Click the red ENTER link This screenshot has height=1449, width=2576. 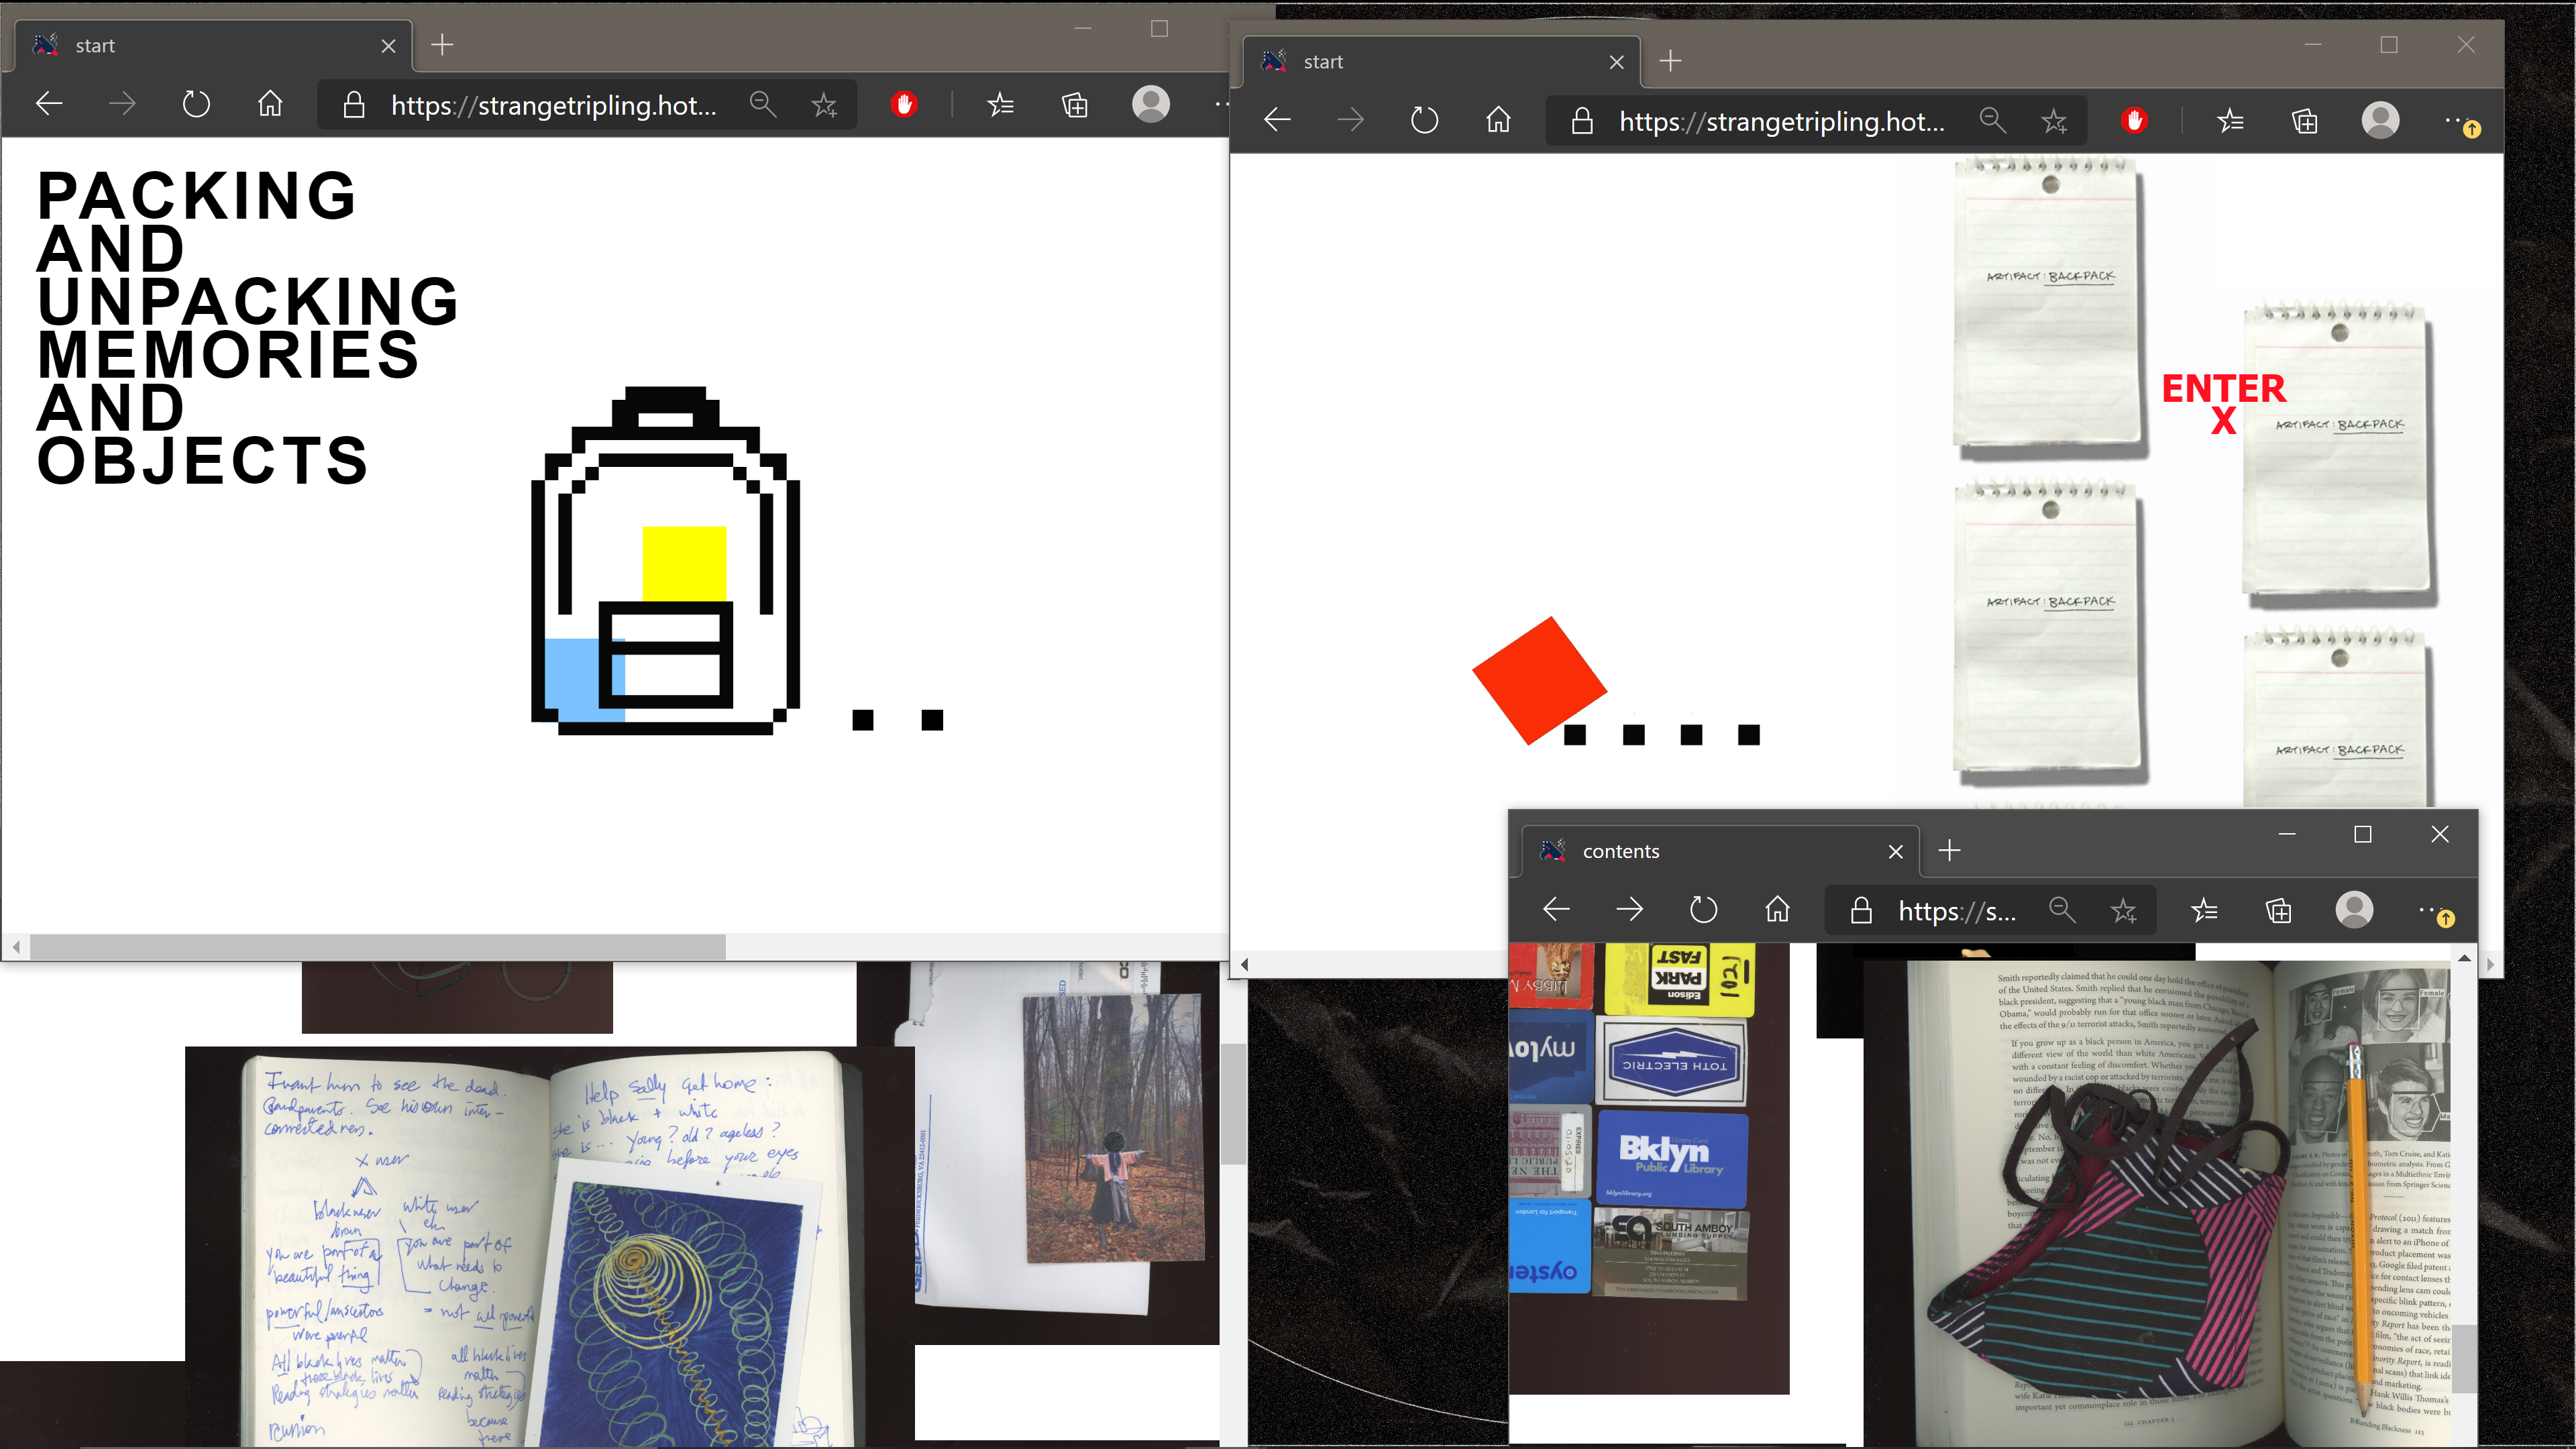pos(2223,388)
